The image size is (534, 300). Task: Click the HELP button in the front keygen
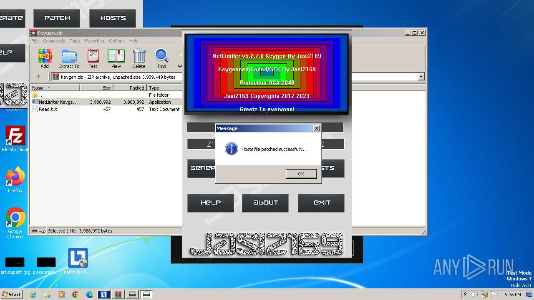tap(211, 203)
